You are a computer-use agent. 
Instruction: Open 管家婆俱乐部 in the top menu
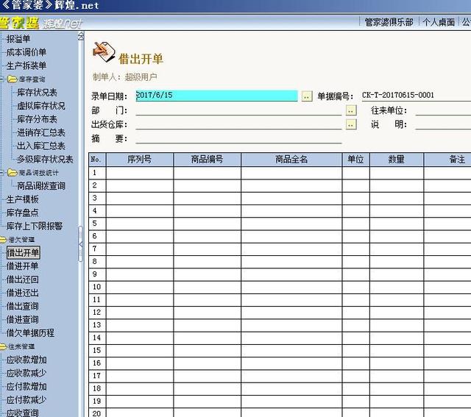pyautogui.click(x=389, y=22)
